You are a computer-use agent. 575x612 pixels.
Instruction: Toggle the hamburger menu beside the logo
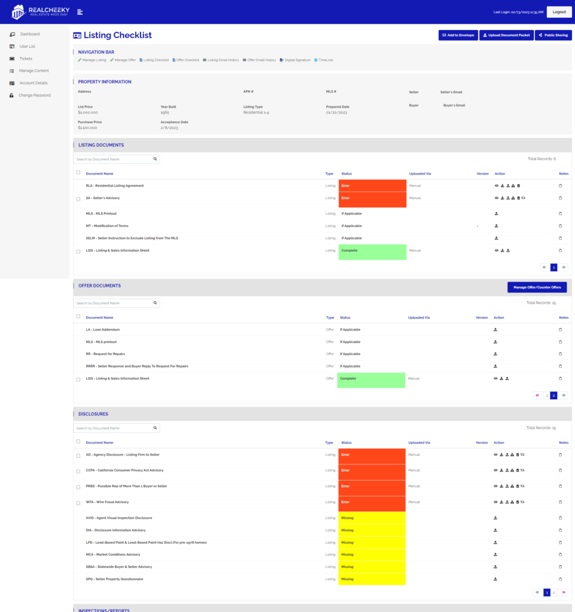click(80, 12)
